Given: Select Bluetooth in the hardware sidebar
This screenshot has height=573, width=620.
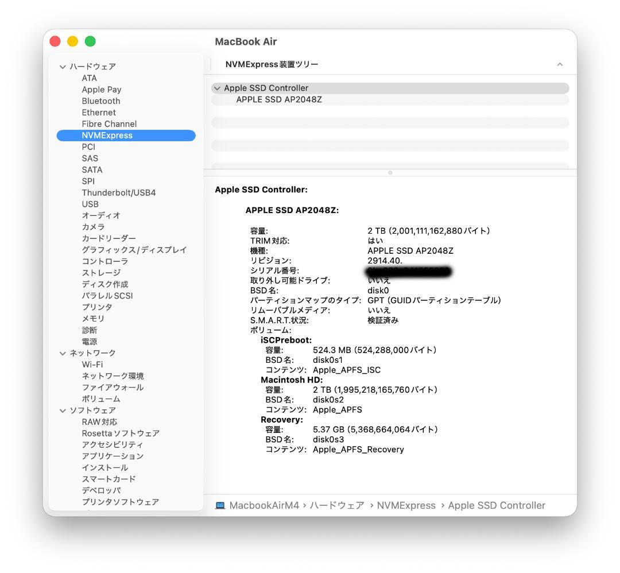Looking at the screenshot, I should [x=102, y=101].
